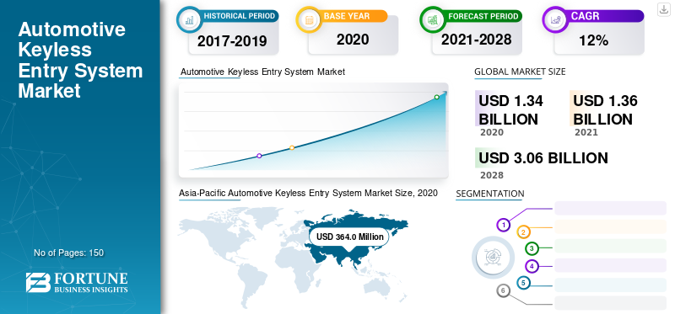Click the first segmentation label bar

(610, 208)
